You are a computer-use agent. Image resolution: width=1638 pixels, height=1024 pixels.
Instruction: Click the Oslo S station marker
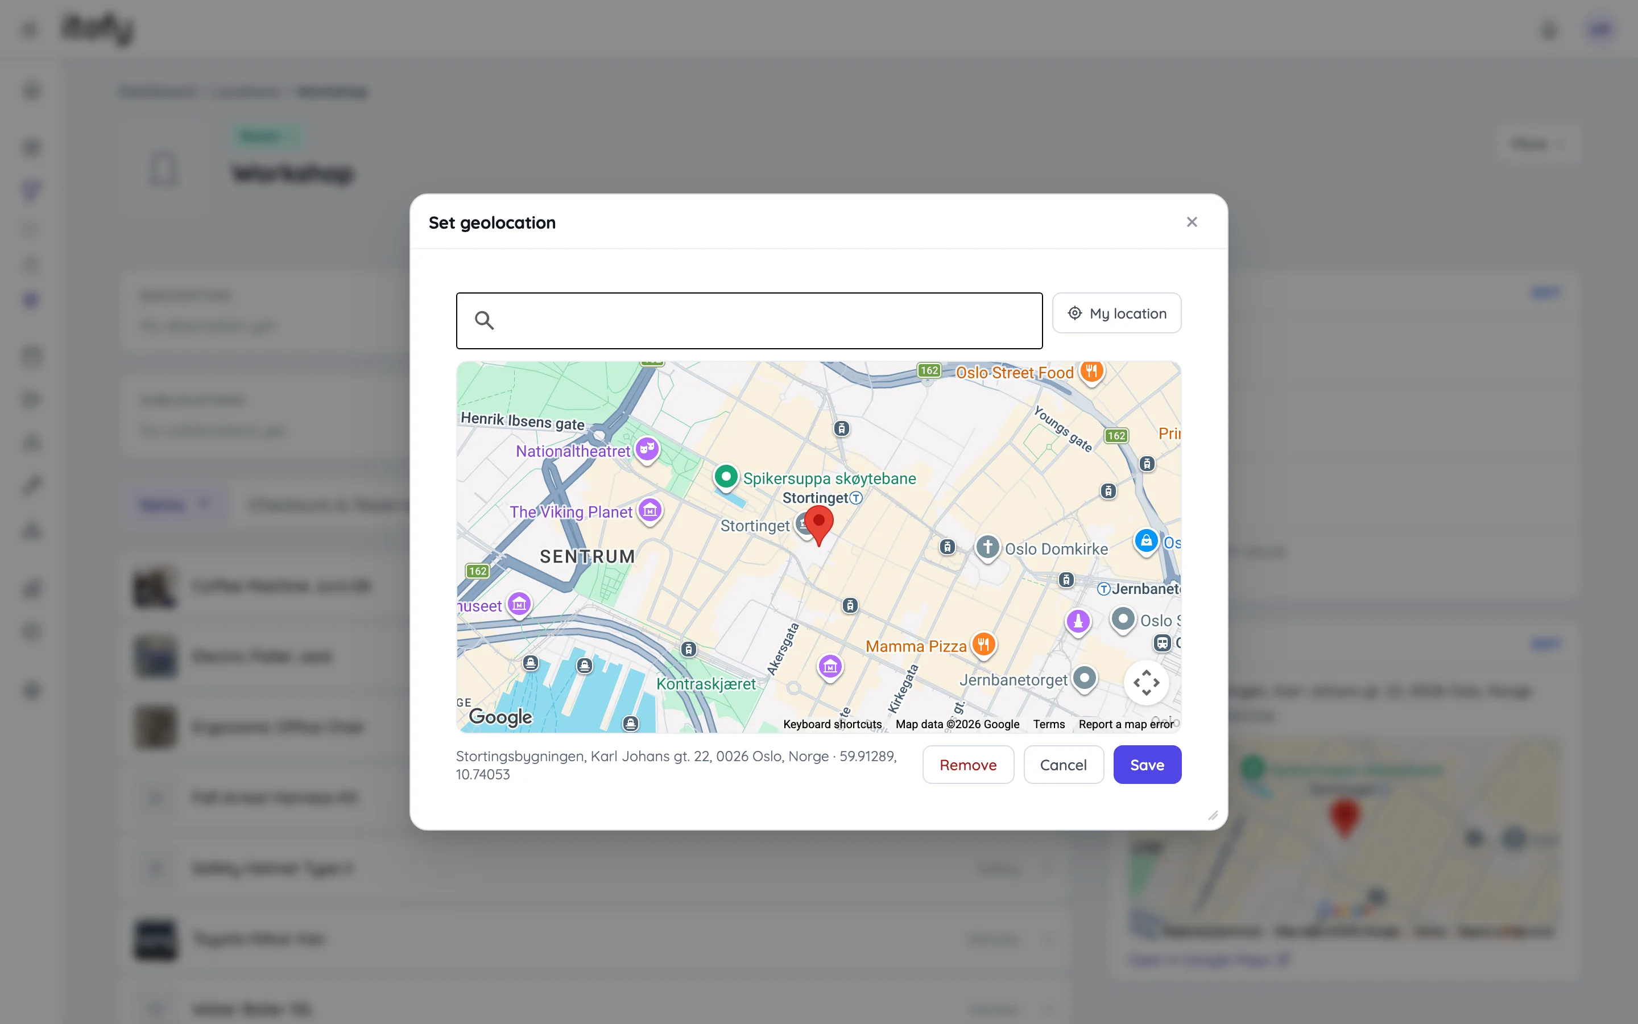(x=1123, y=619)
